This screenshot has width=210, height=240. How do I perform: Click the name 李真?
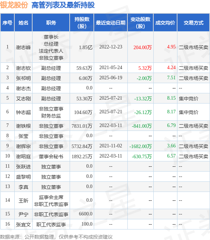[x=23, y=187]
